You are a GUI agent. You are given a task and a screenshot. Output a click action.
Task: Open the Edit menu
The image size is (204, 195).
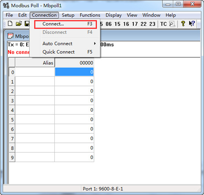point(22,15)
